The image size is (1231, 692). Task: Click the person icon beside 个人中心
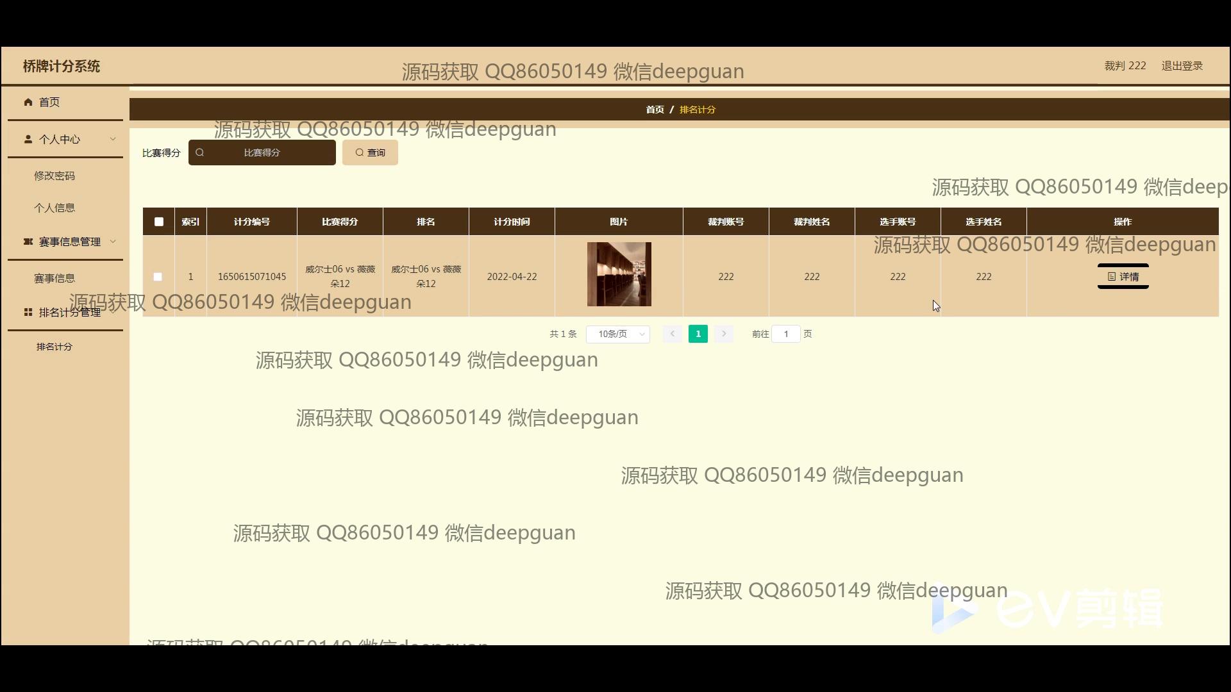click(28, 139)
